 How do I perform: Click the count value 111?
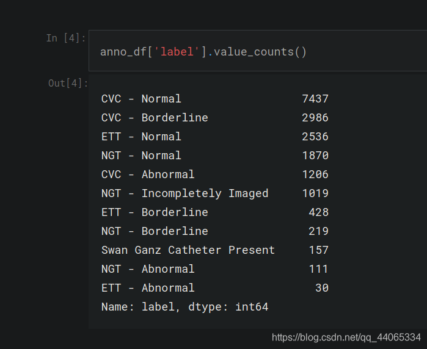[x=319, y=269]
